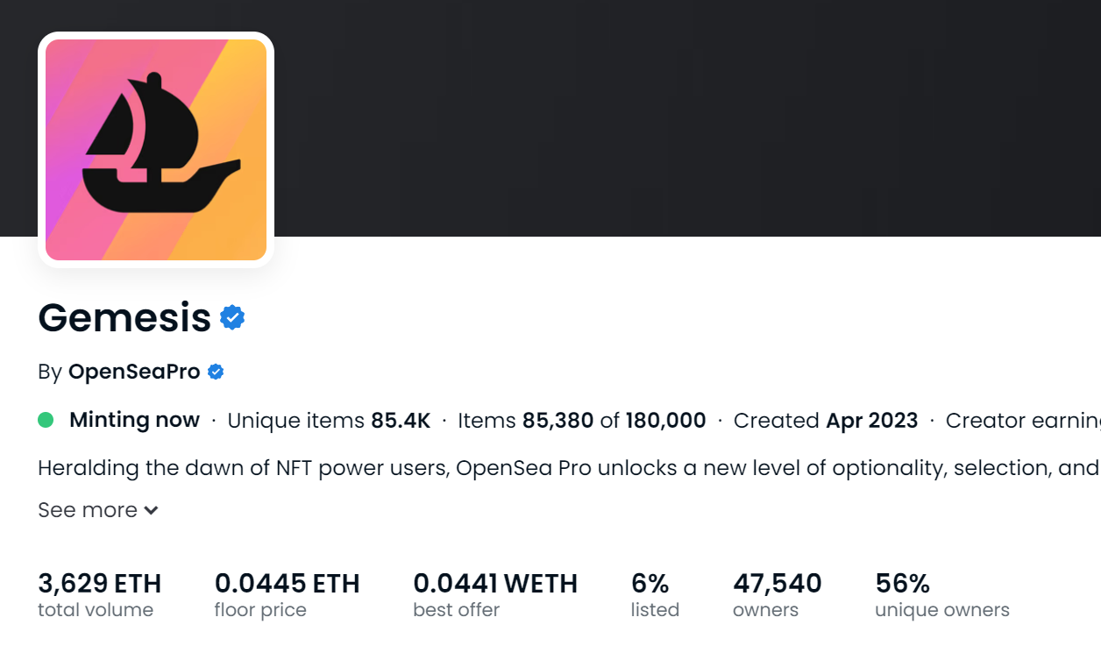Click the 3,629 ETH total volume stat
1101x660 pixels.
tap(99, 595)
